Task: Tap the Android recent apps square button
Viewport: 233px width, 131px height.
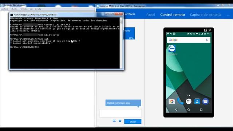Action: pos(201,110)
